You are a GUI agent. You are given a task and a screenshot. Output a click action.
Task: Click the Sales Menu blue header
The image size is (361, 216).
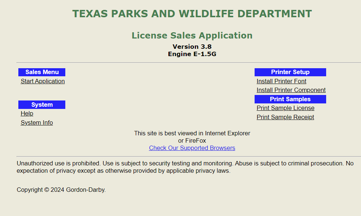tap(42, 72)
